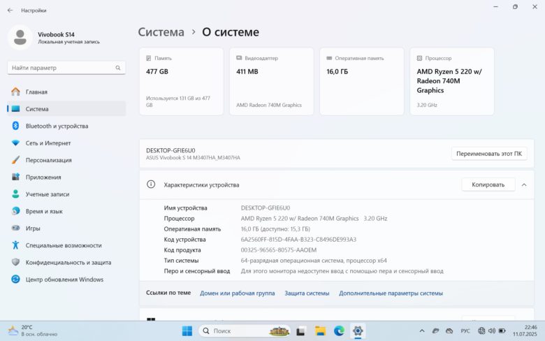
Task: Open the Видеоадаптер 411 MB card
Action: coord(272,81)
